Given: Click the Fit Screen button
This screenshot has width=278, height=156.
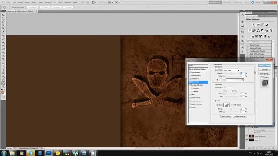Looking at the screenshot, I should pos(45,7).
